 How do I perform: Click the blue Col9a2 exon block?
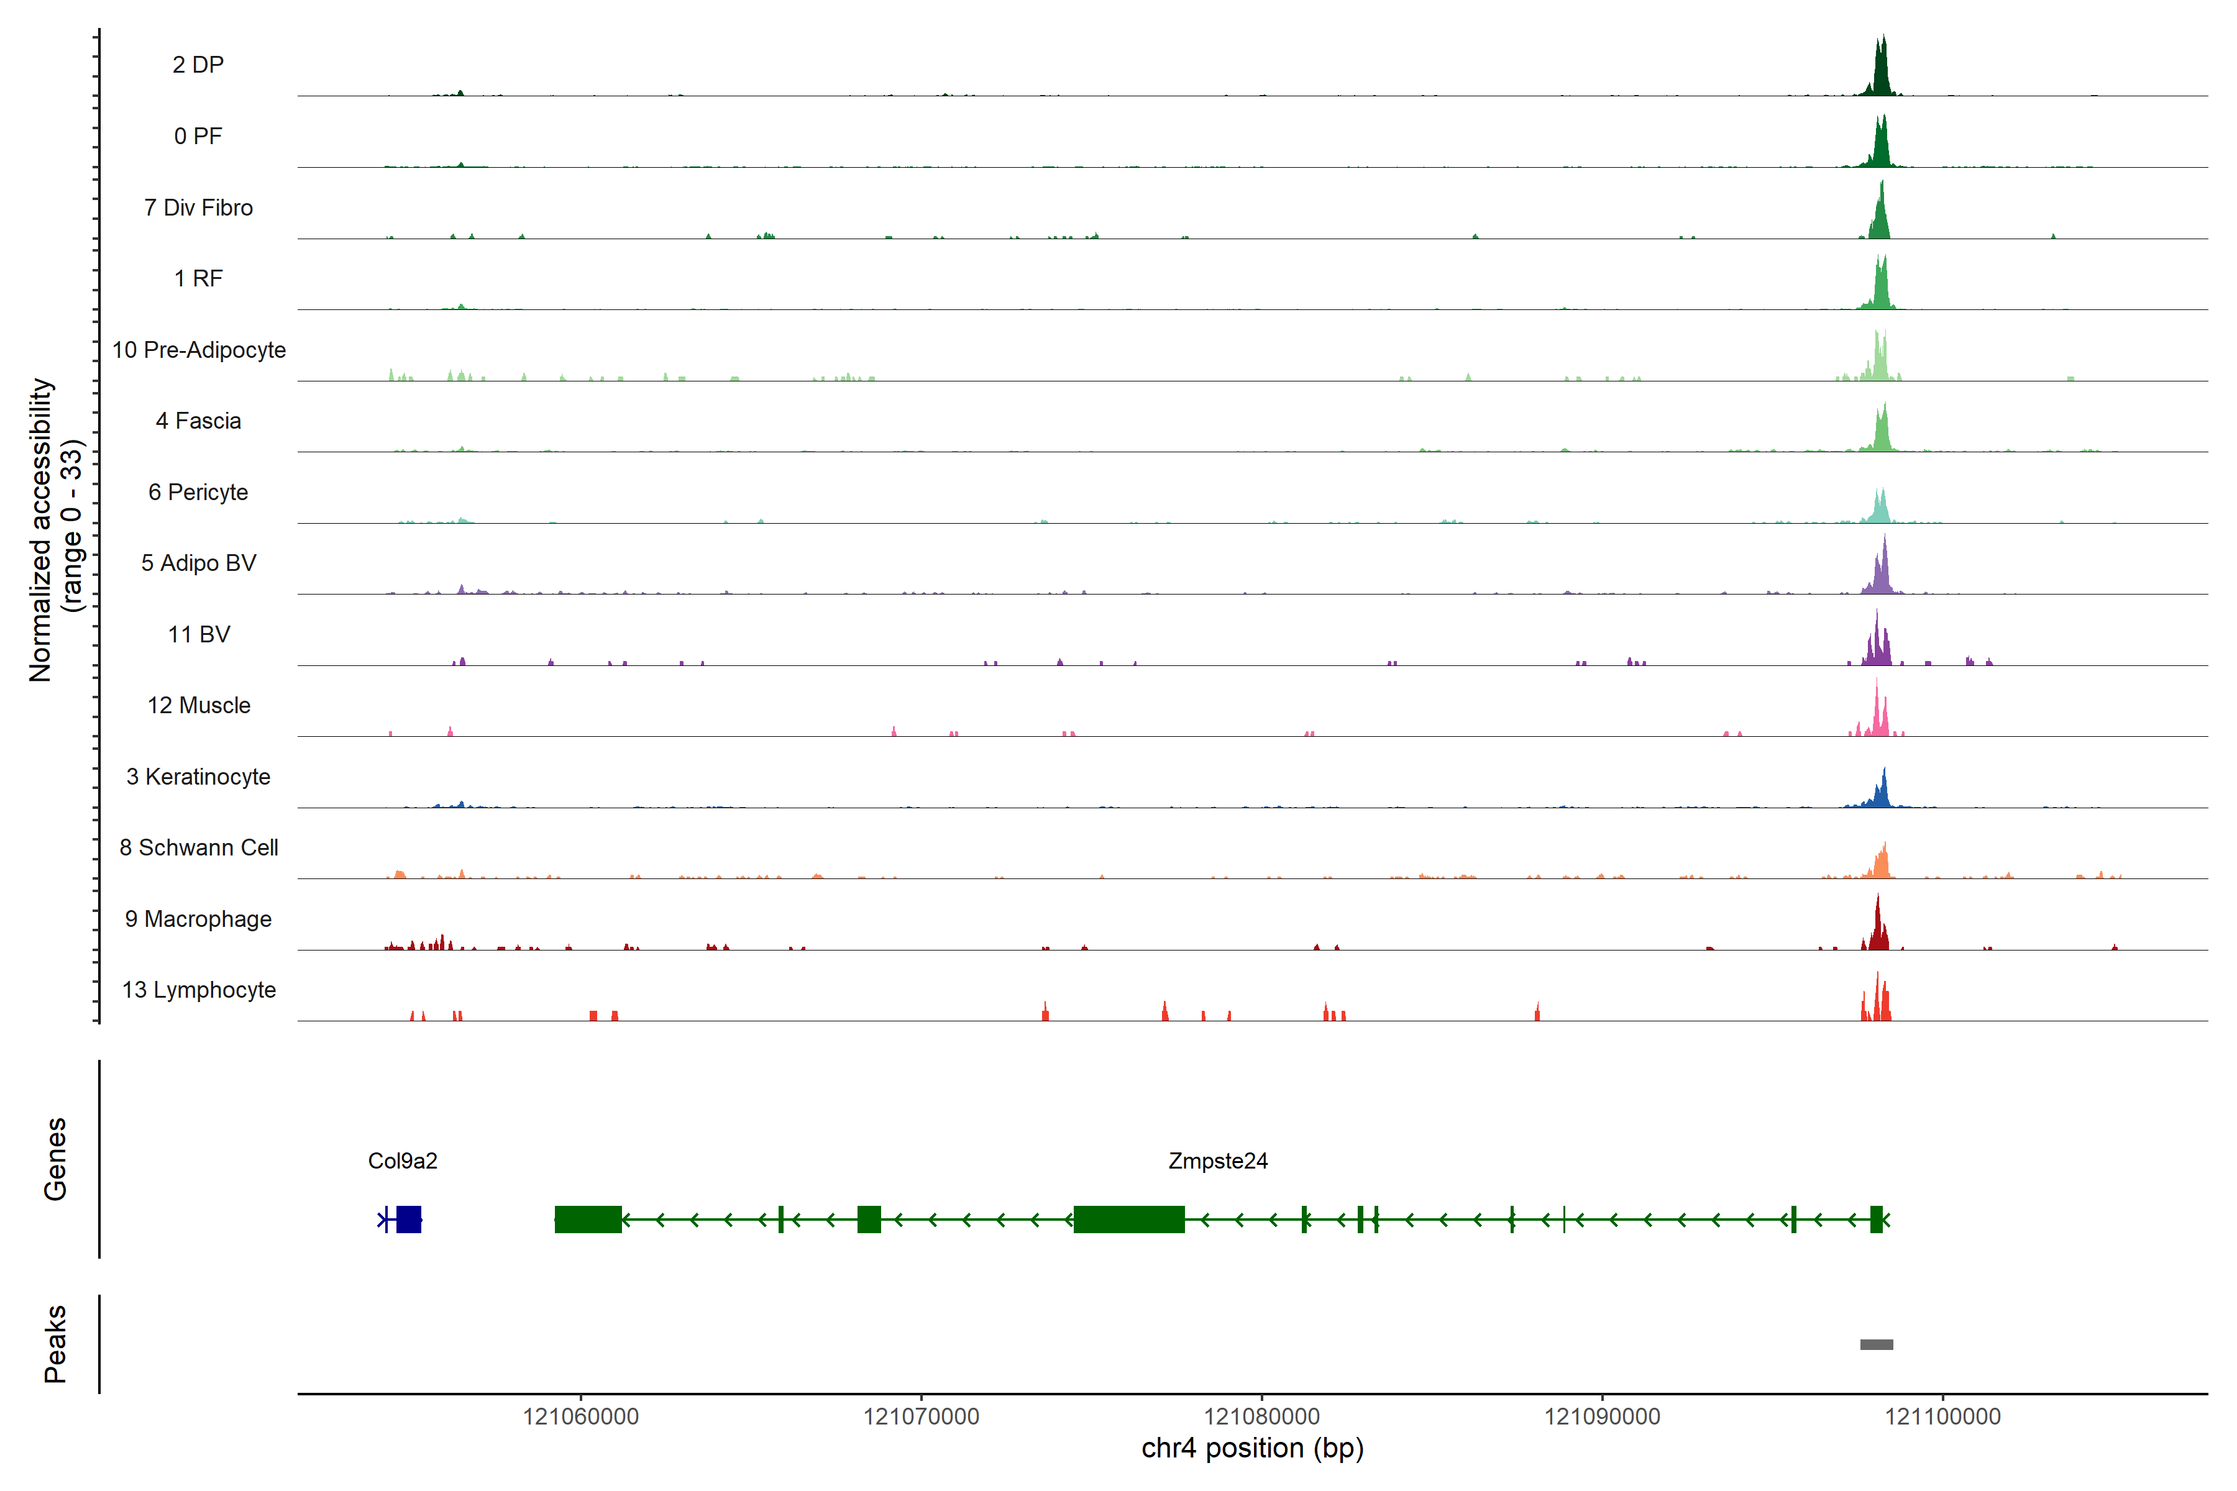(x=409, y=1219)
